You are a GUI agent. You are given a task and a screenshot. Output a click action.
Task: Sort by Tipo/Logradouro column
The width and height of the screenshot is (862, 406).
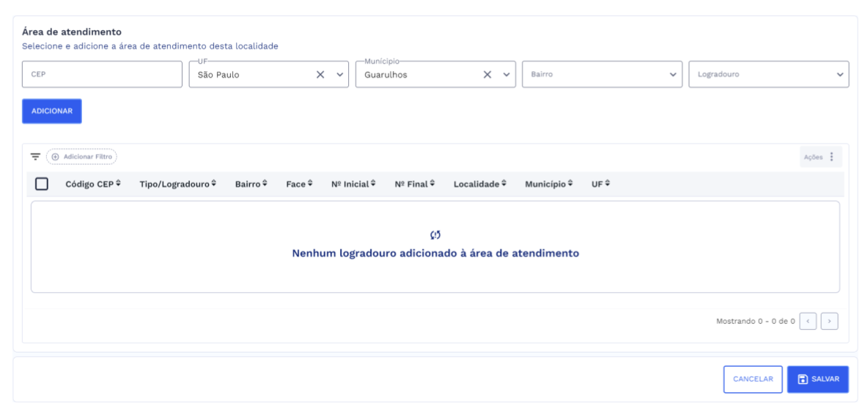pyautogui.click(x=177, y=183)
